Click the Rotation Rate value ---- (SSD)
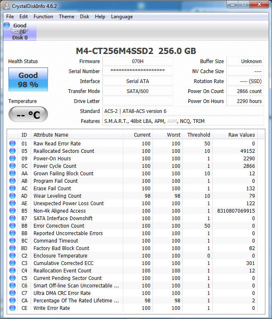Screen dimensions: 272x319 pyautogui.click(x=245, y=81)
